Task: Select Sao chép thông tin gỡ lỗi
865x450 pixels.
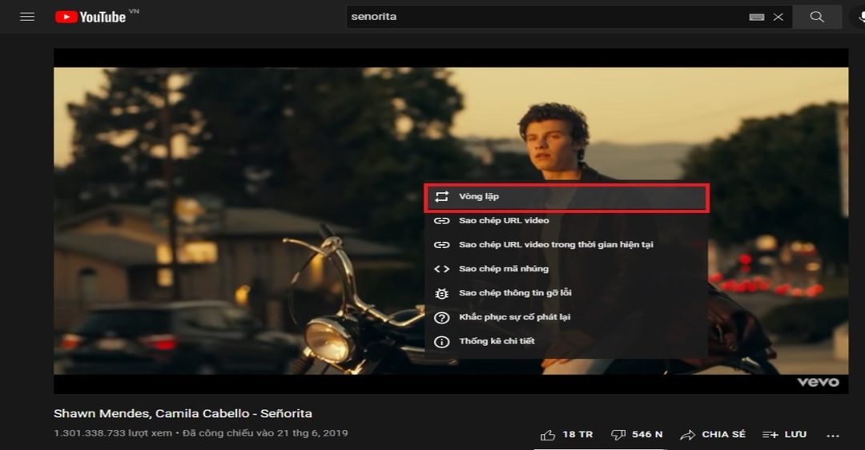Action: point(566,293)
